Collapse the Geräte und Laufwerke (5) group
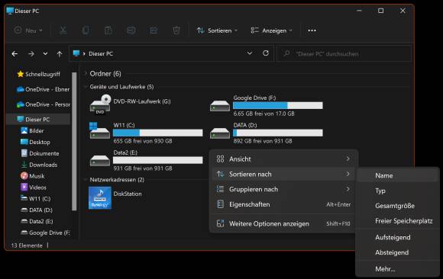The image size is (443, 279). point(86,87)
